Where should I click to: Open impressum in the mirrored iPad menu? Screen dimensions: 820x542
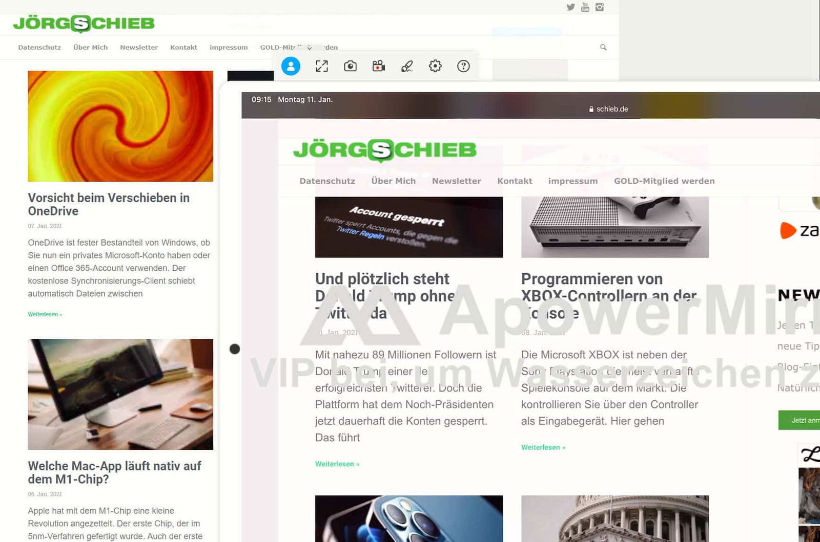click(572, 181)
